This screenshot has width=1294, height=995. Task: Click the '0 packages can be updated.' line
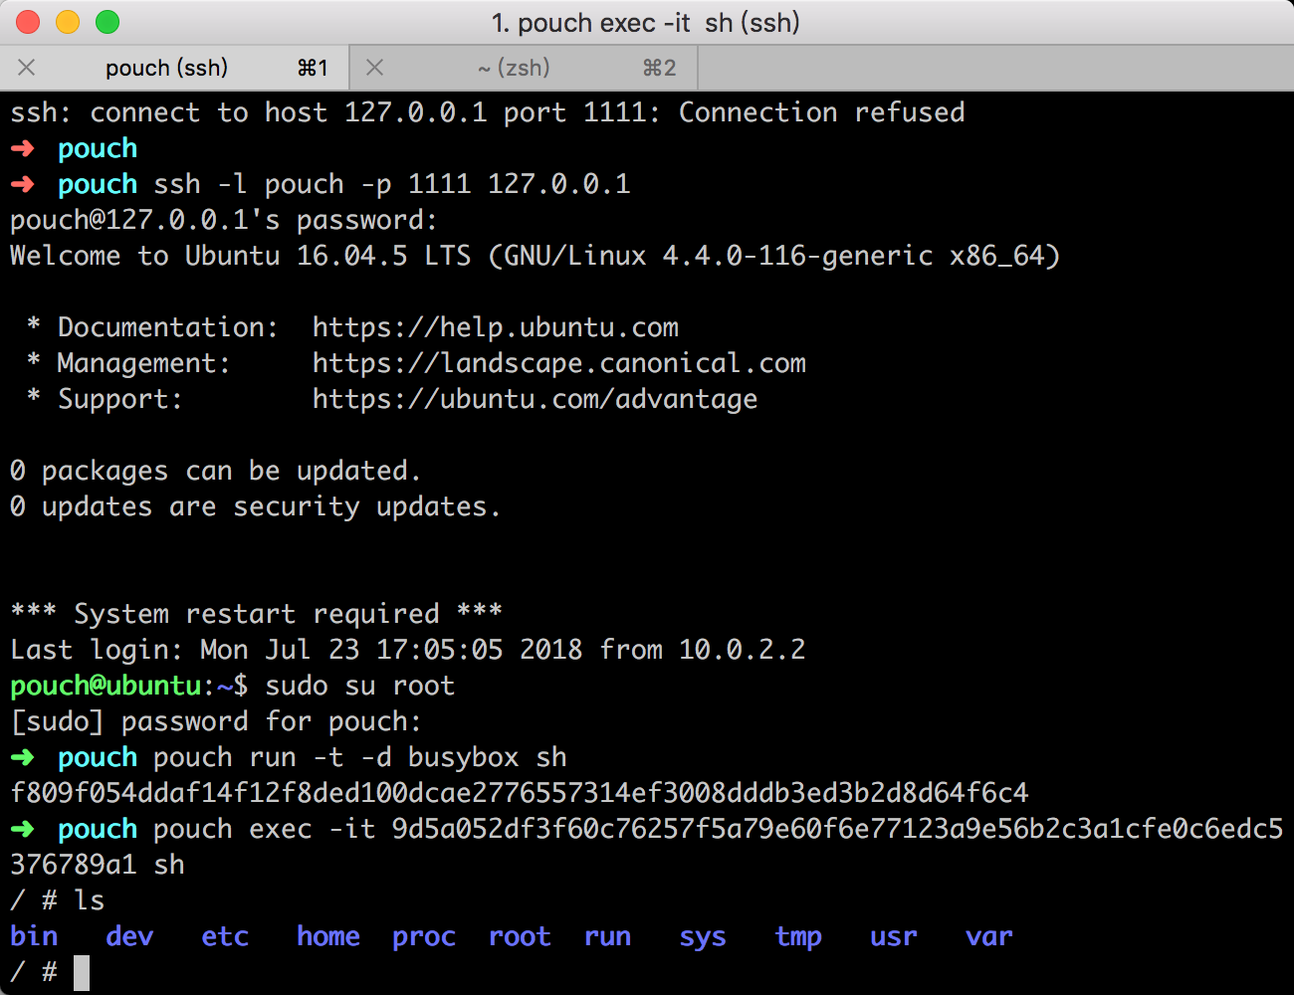pos(216,471)
